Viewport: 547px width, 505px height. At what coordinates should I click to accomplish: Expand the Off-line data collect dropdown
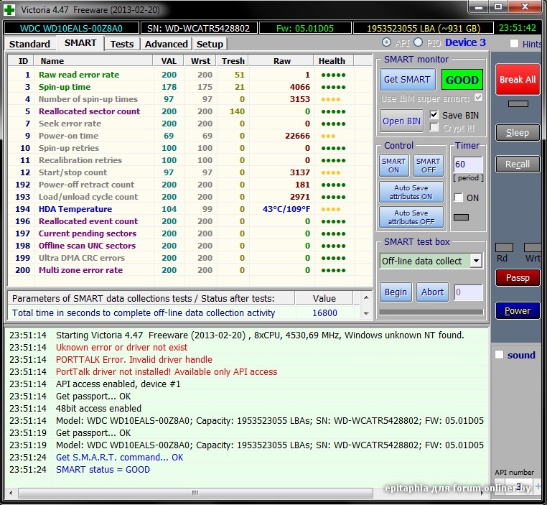(x=475, y=261)
